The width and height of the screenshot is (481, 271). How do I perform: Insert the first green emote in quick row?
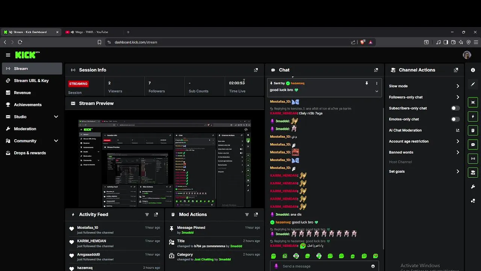pyautogui.click(x=274, y=256)
